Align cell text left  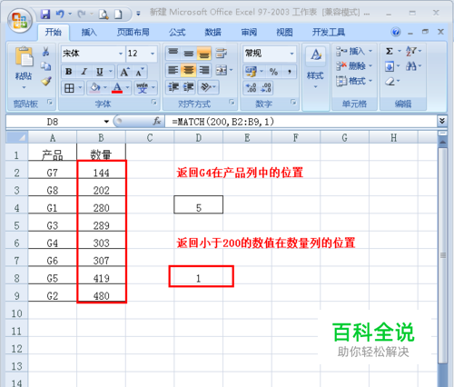point(173,70)
